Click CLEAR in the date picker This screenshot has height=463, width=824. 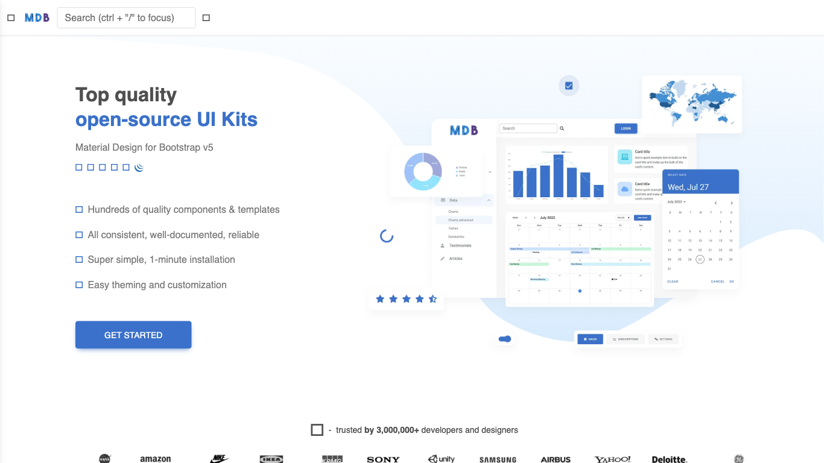tap(673, 282)
